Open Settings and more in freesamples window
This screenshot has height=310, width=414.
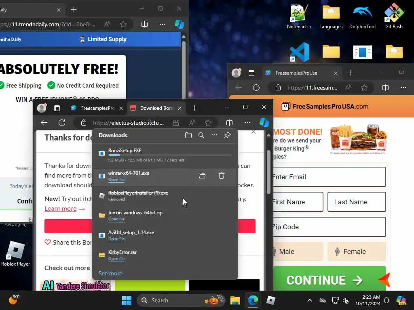click(x=403, y=88)
